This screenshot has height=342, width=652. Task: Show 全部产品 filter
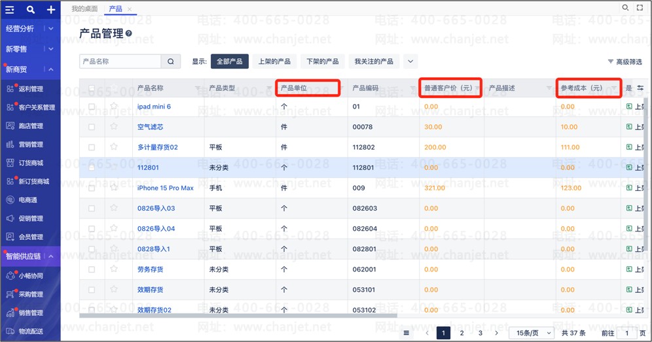click(230, 61)
